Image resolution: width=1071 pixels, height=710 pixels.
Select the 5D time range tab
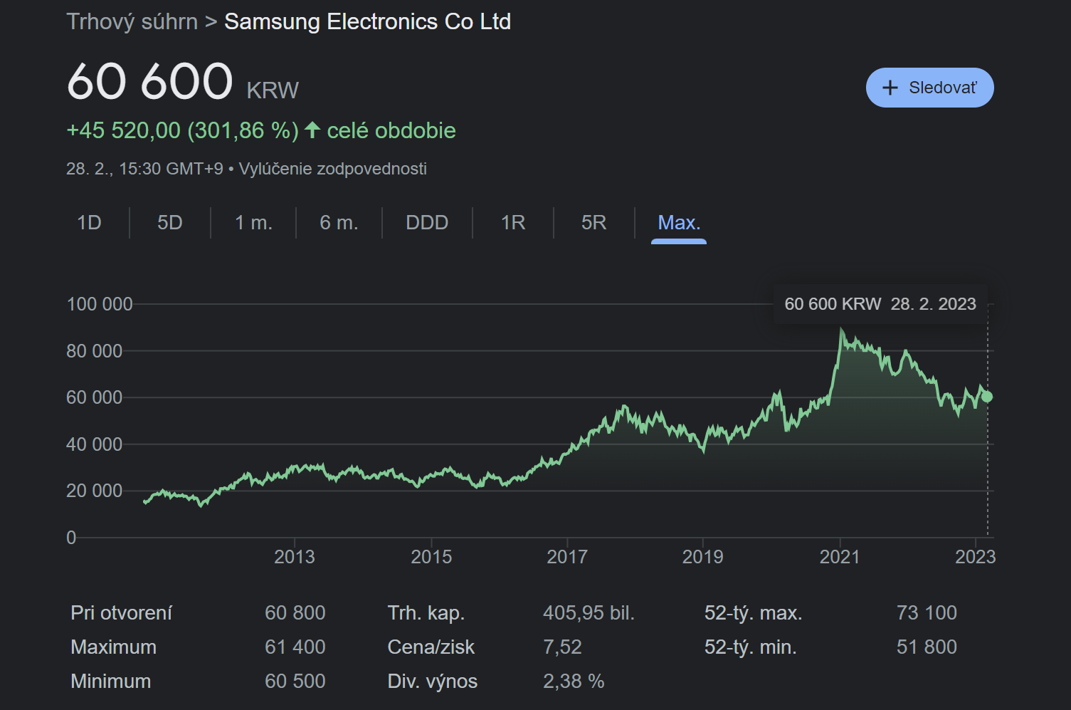169,223
